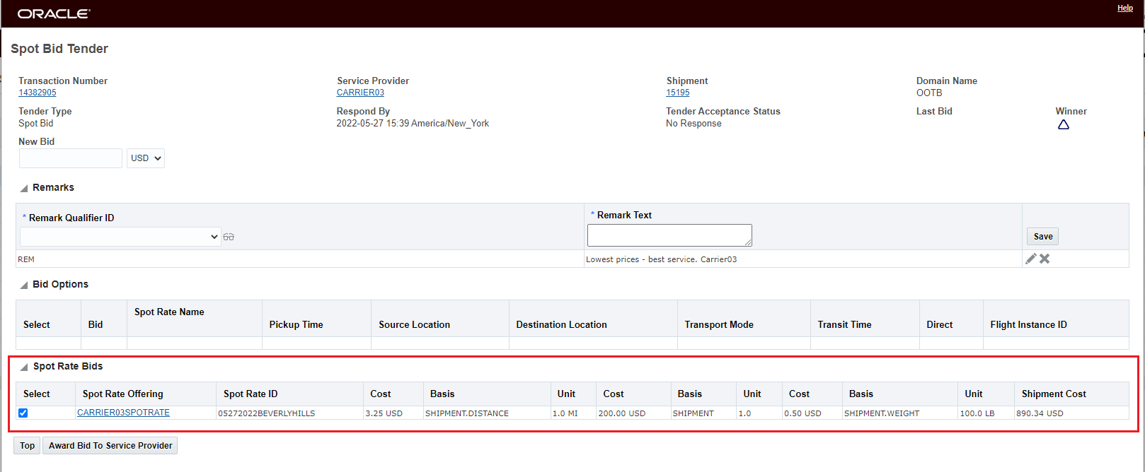Click the Save remark button
This screenshot has width=1145, height=472.
(1042, 237)
